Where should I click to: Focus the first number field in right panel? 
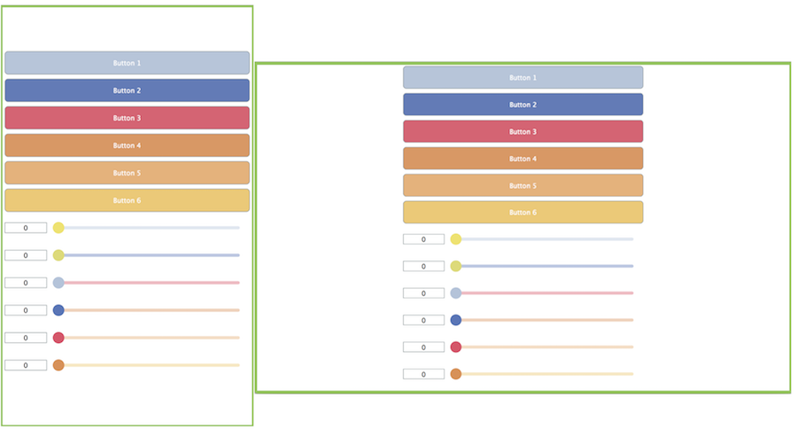coord(423,239)
